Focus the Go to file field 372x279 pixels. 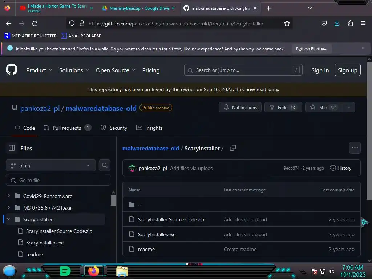[58, 180]
